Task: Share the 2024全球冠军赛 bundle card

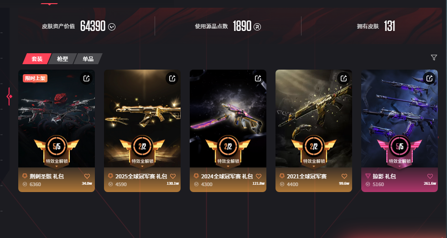Action: [258, 78]
